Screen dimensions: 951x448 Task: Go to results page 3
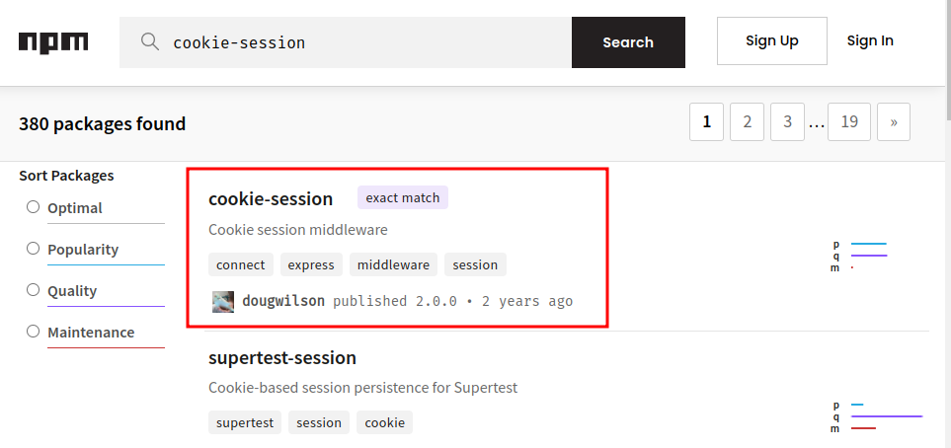(x=787, y=122)
